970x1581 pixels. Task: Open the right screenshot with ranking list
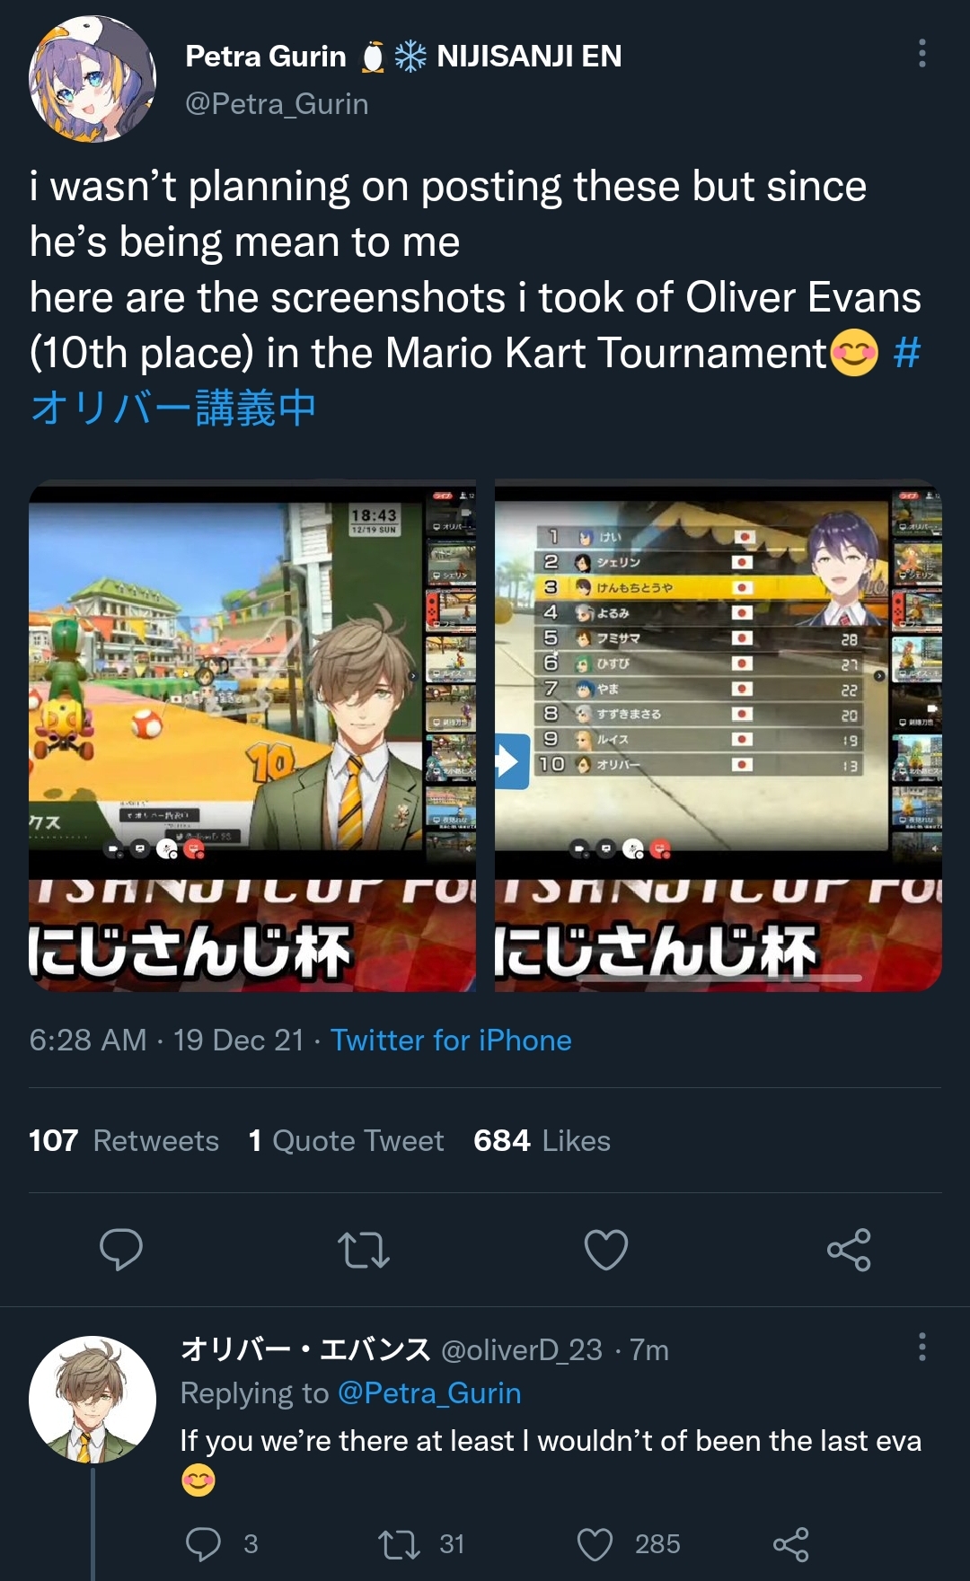click(719, 735)
